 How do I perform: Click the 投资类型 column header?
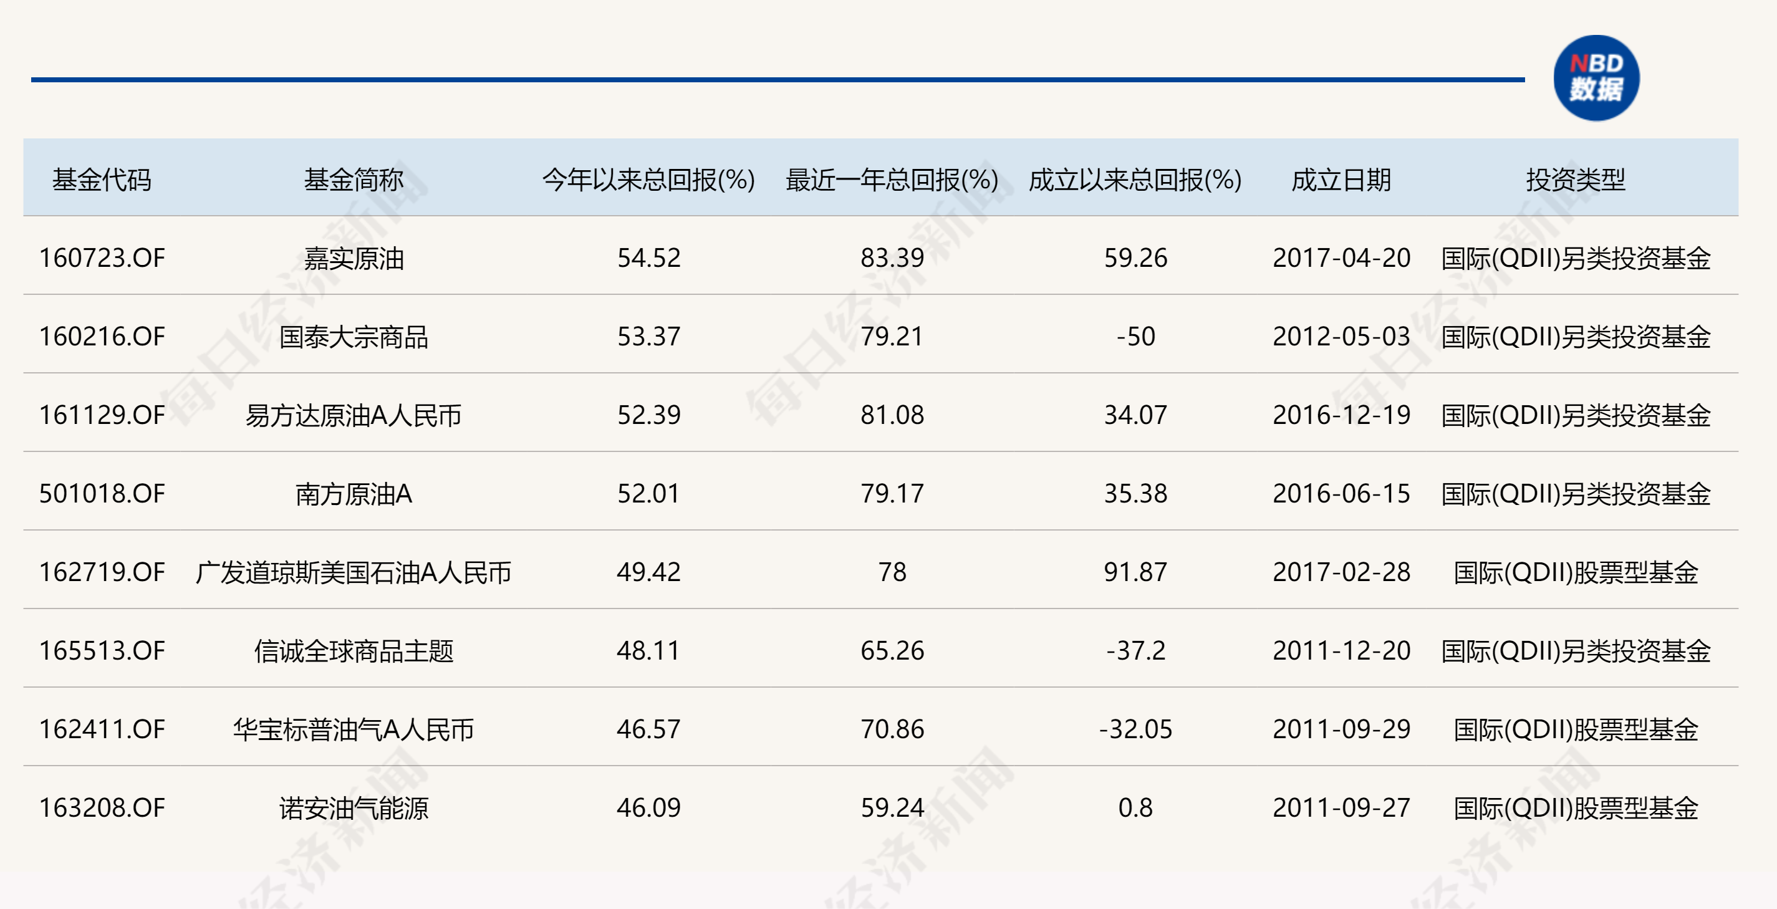(1576, 180)
